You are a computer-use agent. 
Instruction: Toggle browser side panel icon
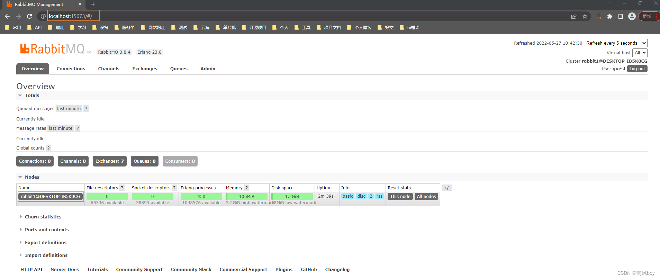click(621, 16)
